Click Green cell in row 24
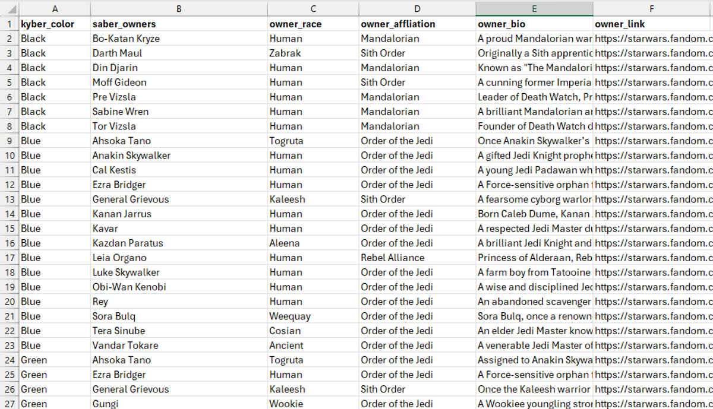The height and width of the screenshot is (409, 713). [55, 360]
